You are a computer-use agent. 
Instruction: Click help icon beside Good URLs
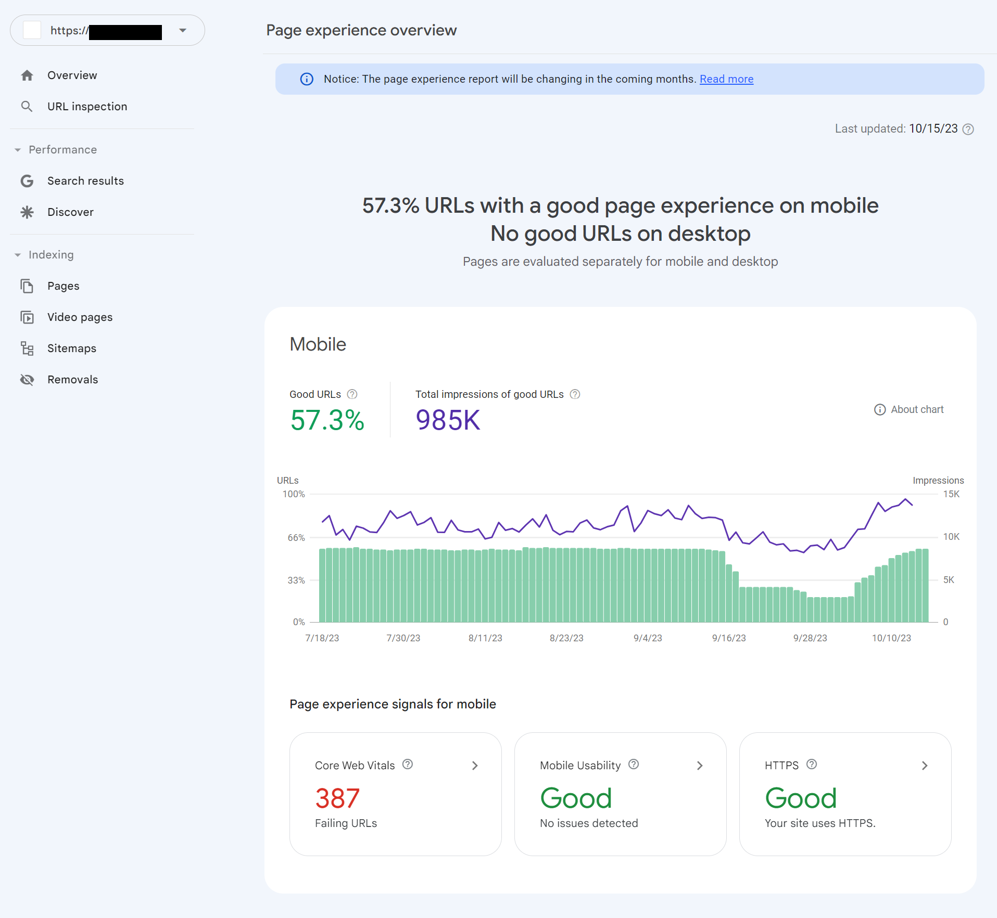click(352, 394)
